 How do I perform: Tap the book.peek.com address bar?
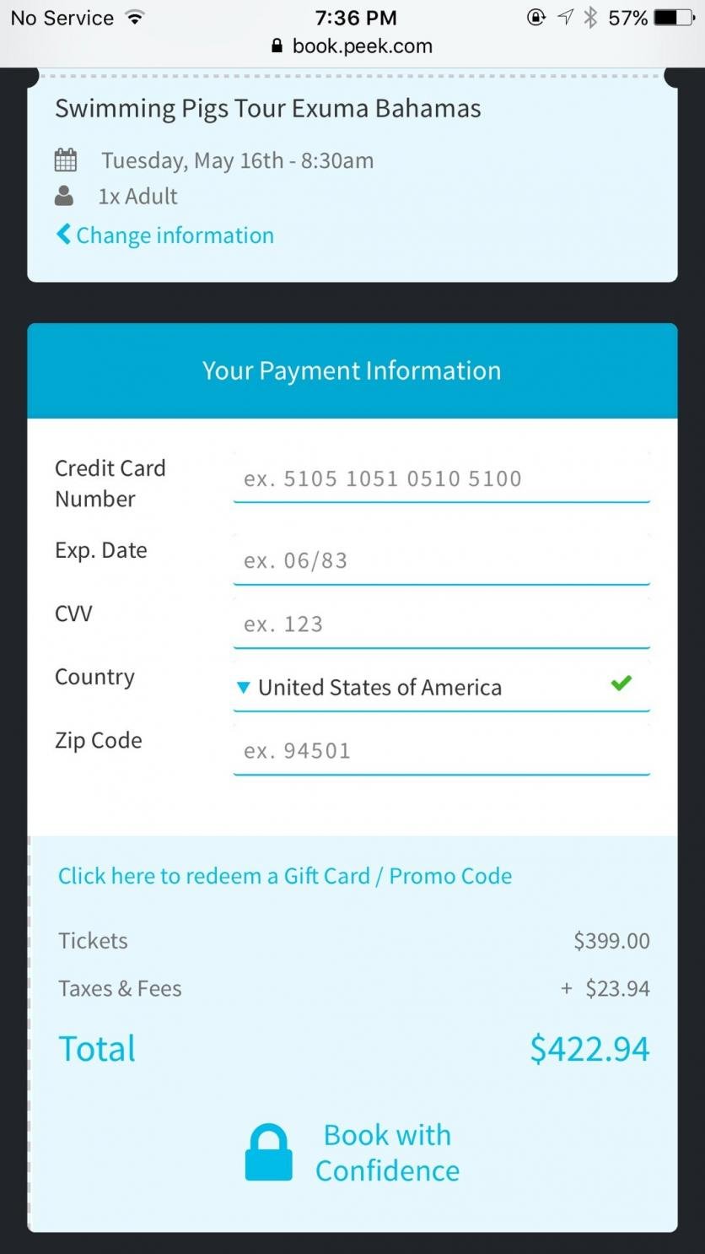coord(352,46)
